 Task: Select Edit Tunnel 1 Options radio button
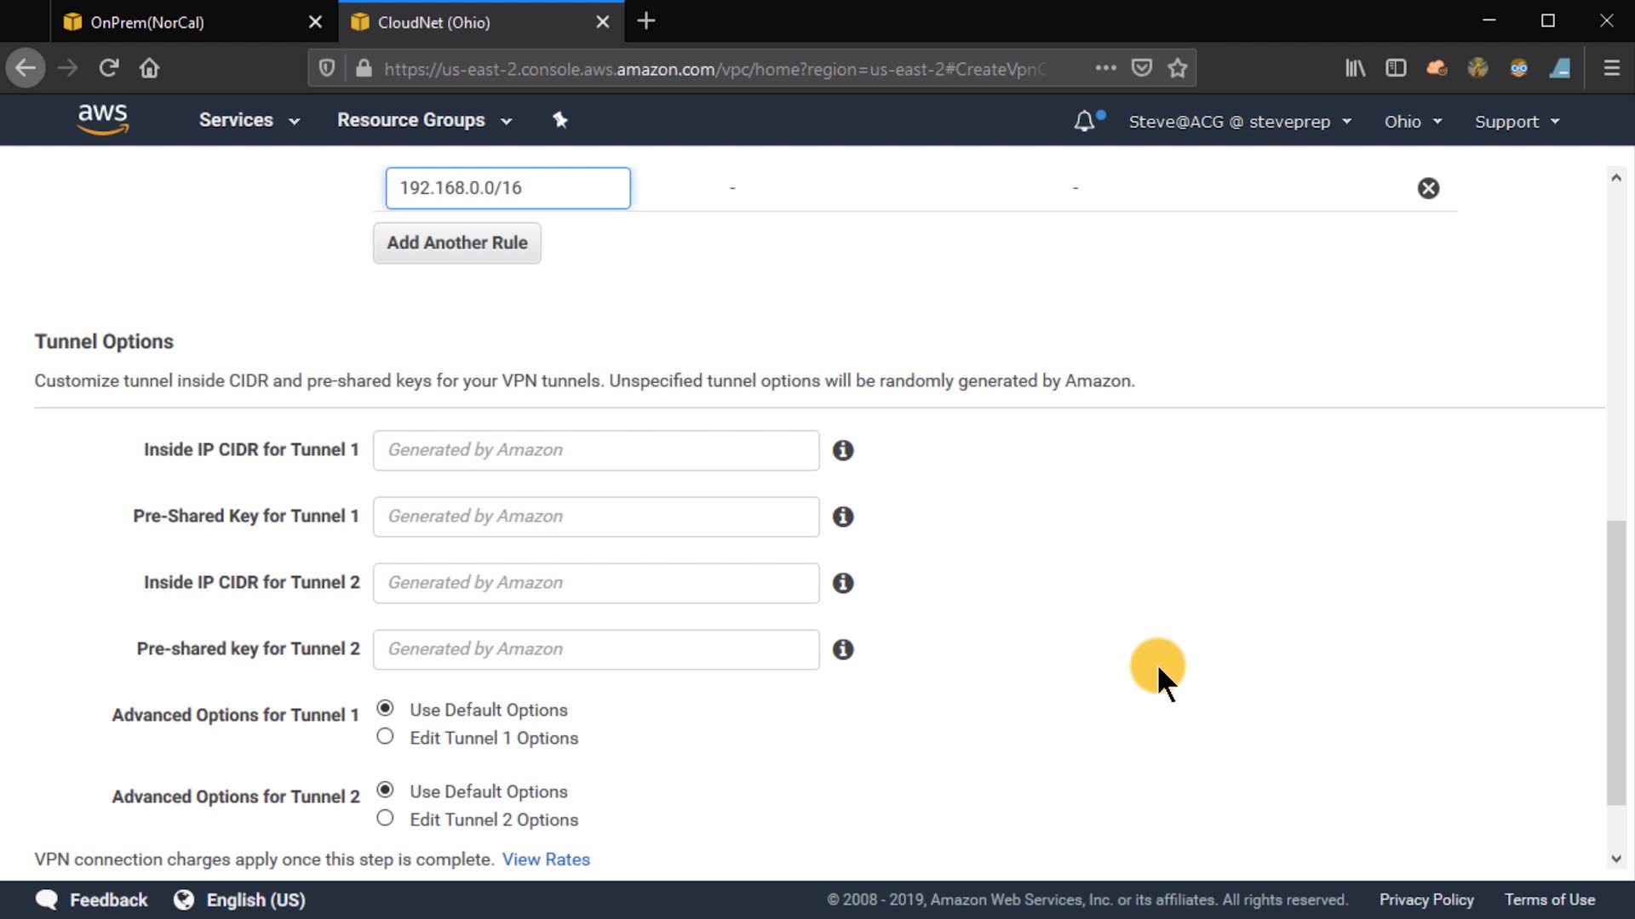click(x=385, y=737)
